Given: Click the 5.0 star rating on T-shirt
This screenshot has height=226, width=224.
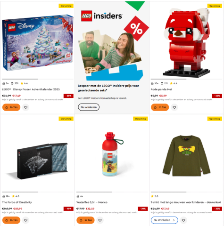Looking at the screenshot, I should point(155,196).
